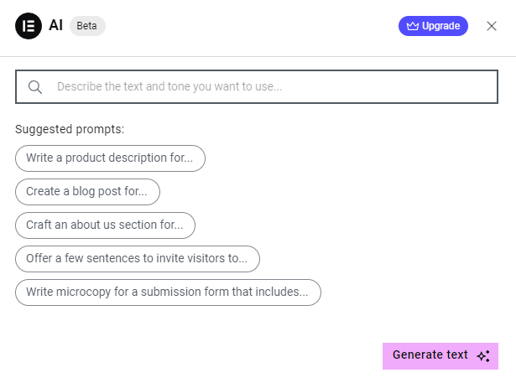The image size is (516, 383).
Task: Click blank area left of Generate text
Action: click(x=210, y=356)
